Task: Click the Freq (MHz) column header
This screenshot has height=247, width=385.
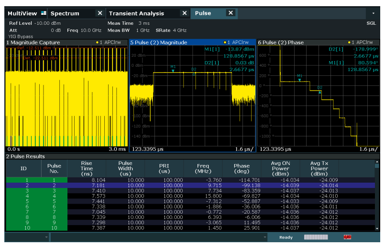Action: [x=203, y=168]
